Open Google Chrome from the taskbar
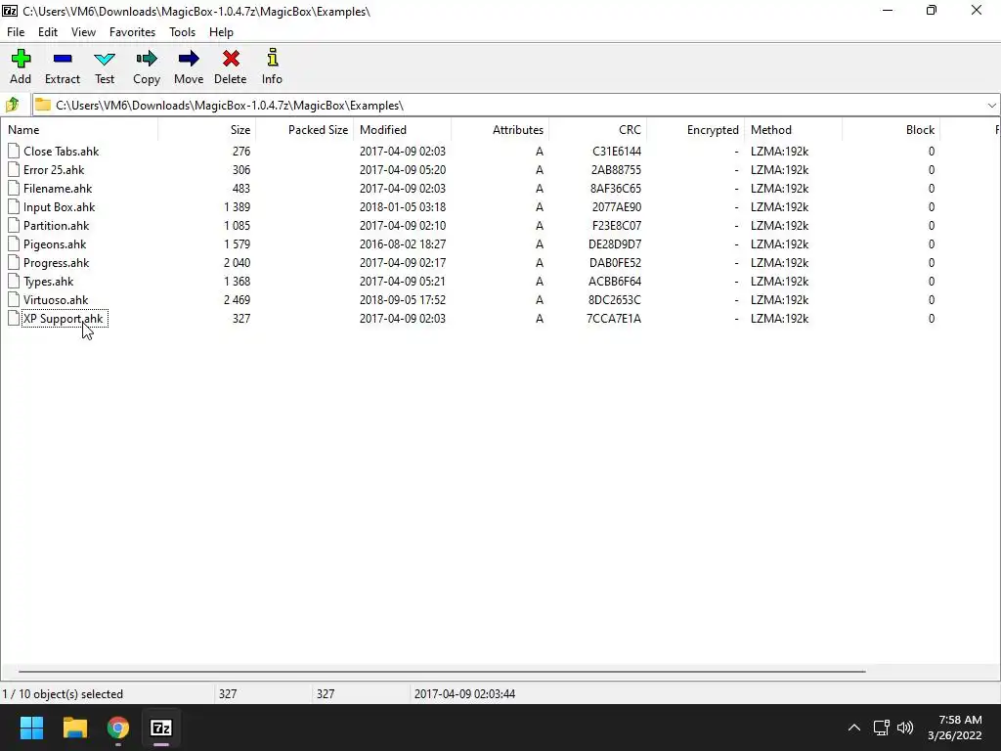This screenshot has width=1001, height=751. 117,728
